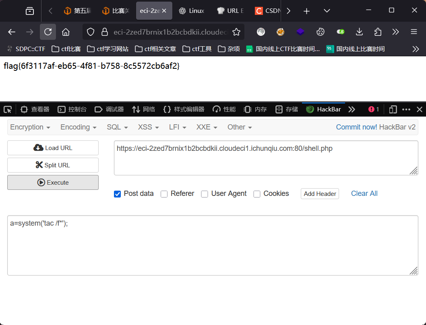The width and height of the screenshot is (426, 325).
Task: Open the 杂项 bookmark folder
Action: click(x=229, y=49)
